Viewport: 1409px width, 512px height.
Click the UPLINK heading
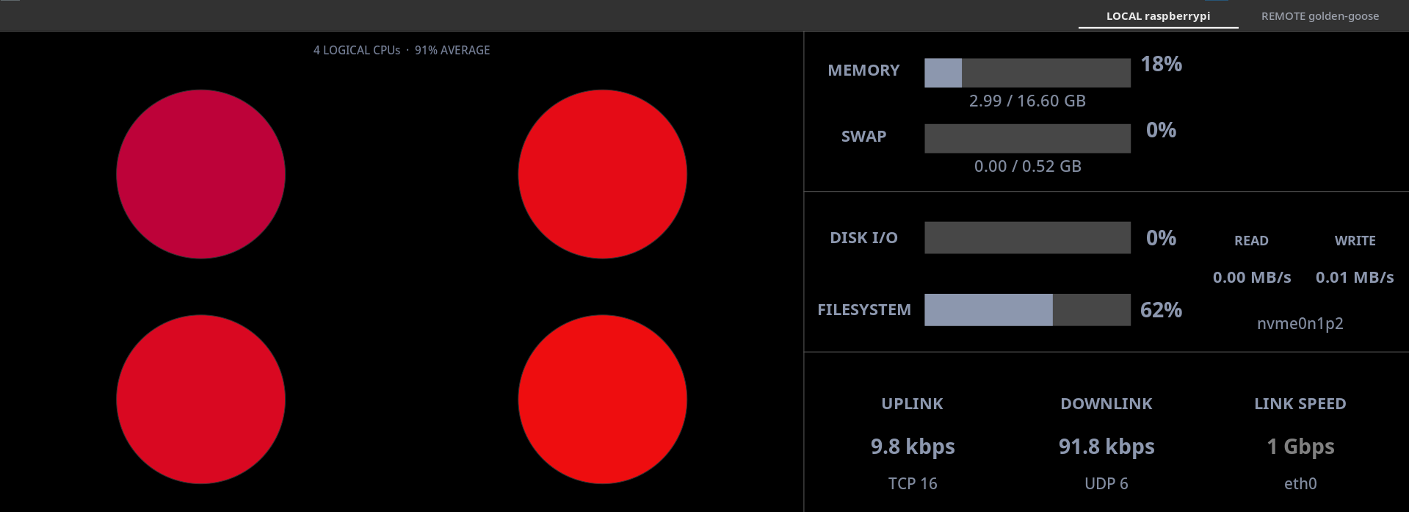coord(912,404)
